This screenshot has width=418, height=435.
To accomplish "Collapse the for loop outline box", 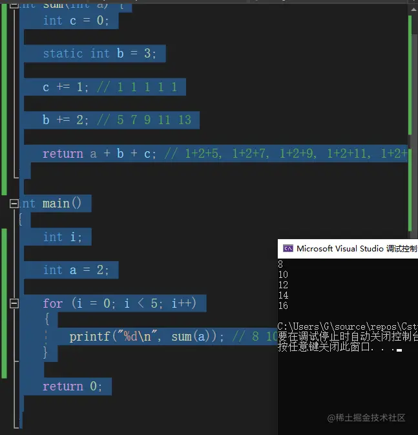I will tap(14, 303).
